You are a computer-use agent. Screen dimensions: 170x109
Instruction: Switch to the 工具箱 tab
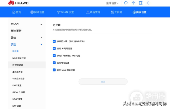click(x=116, y=12)
